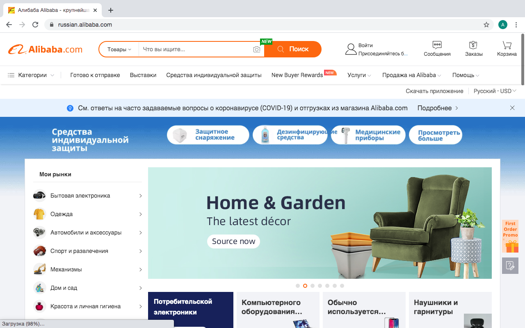
Task: Open the Обычно используется card
Action: (x=364, y=310)
